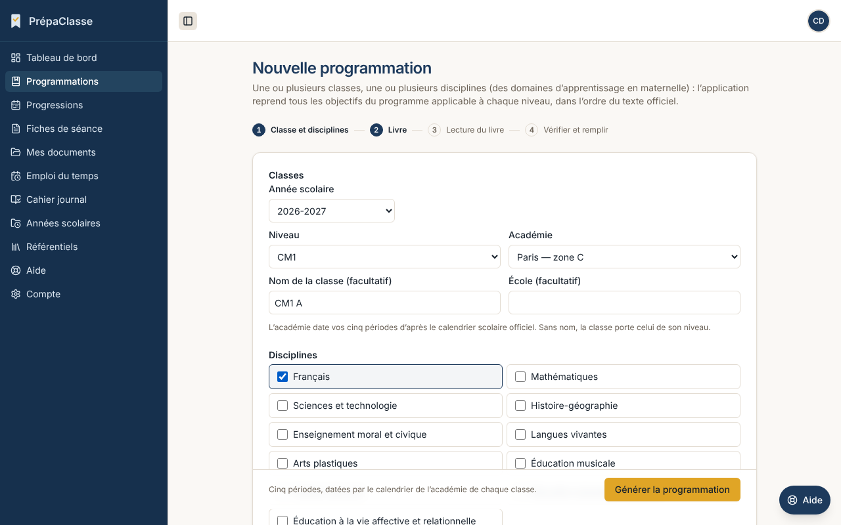Open Emploi du temps section

(x=83, y=176)
